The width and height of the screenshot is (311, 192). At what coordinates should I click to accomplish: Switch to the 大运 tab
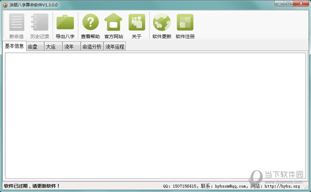53,47
